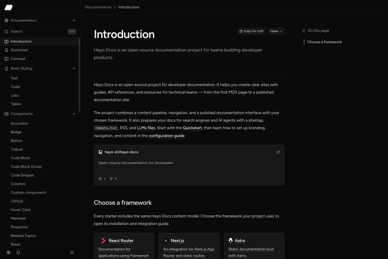Open the Open dropdown menu

pos(276,31)
